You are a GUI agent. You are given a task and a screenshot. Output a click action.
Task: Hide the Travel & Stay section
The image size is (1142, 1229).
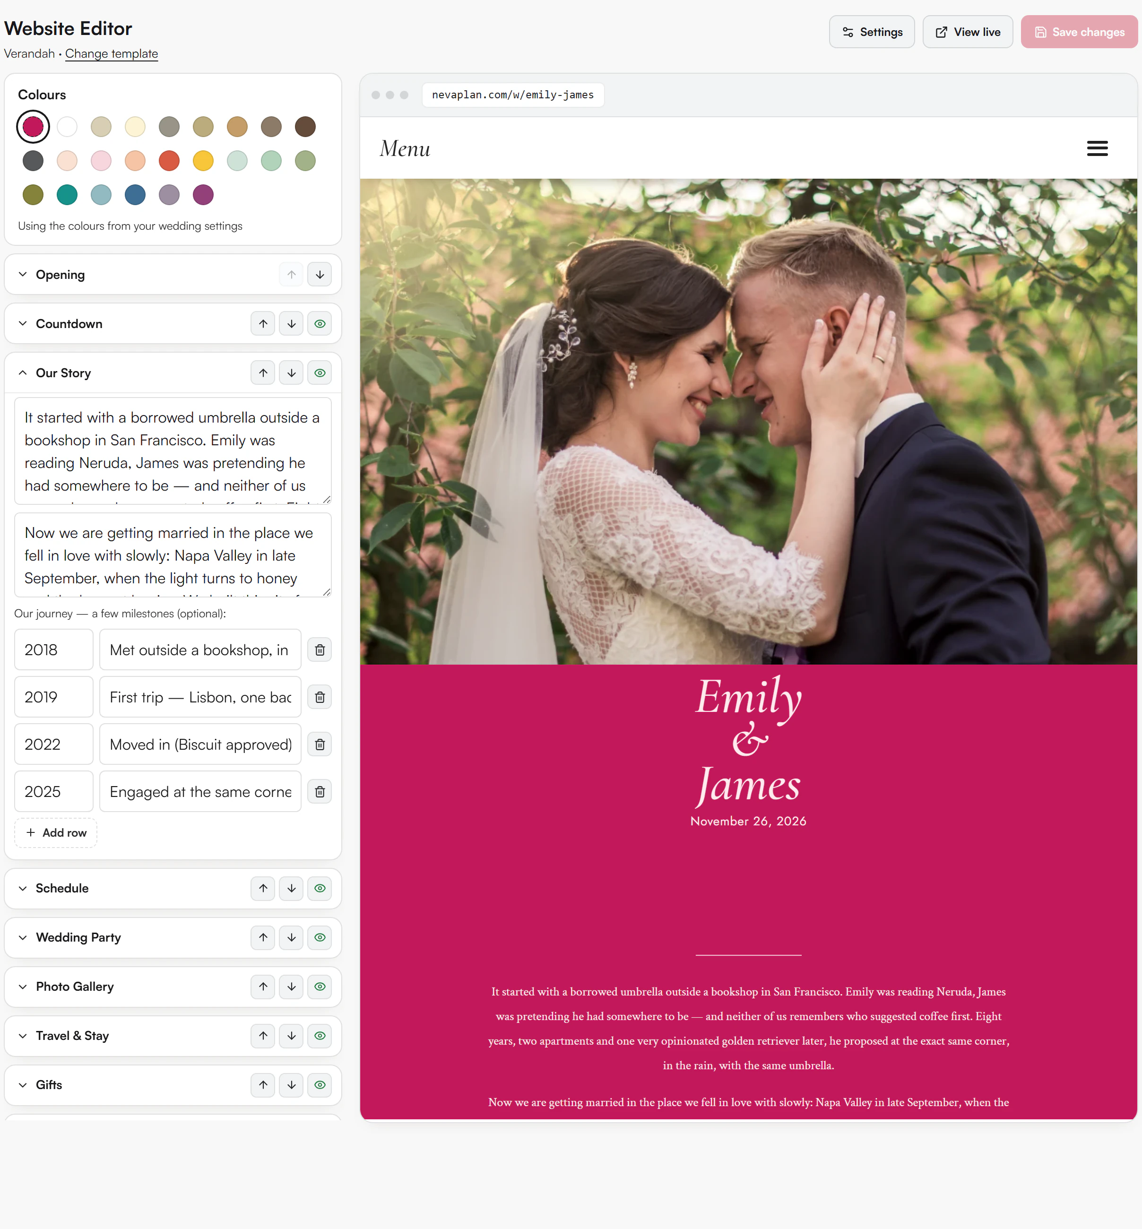(x=320, y=1036)
